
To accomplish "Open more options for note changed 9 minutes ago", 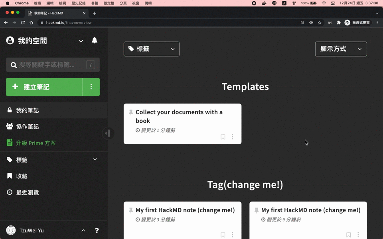I will 358,235.
